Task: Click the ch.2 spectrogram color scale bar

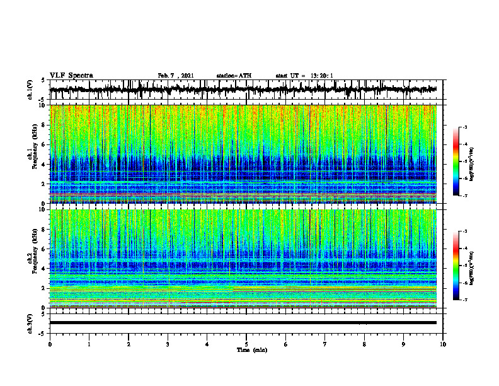Action: pos(456,266)
